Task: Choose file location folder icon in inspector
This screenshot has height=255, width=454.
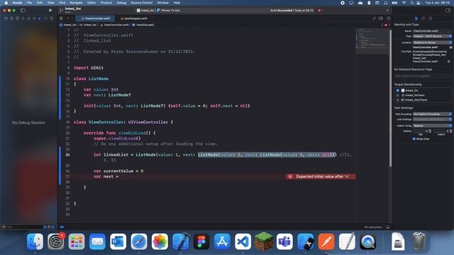Action: (x=451, y=47)
